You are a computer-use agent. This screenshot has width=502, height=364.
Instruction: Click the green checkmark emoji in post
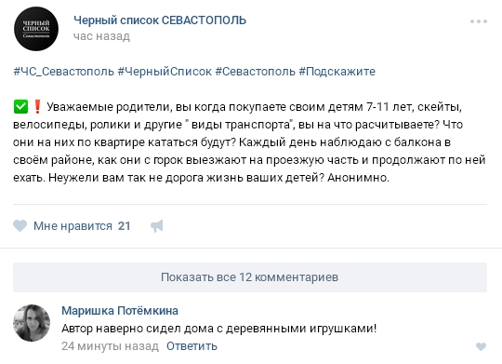click(x=20, y=106)
